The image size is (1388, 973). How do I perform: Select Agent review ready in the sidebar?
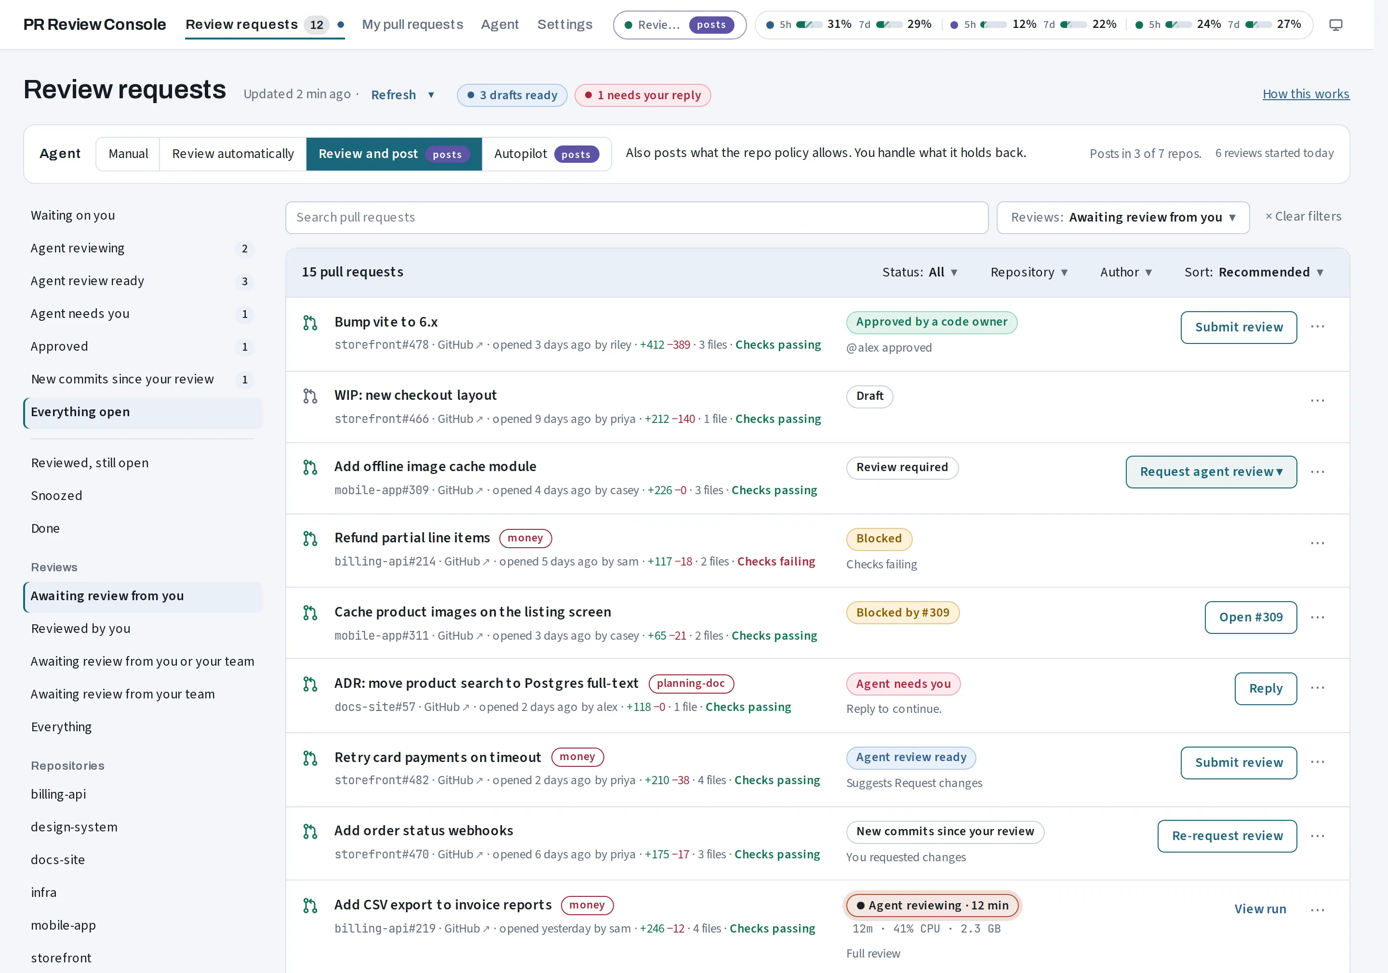click(x=142, y=281)
